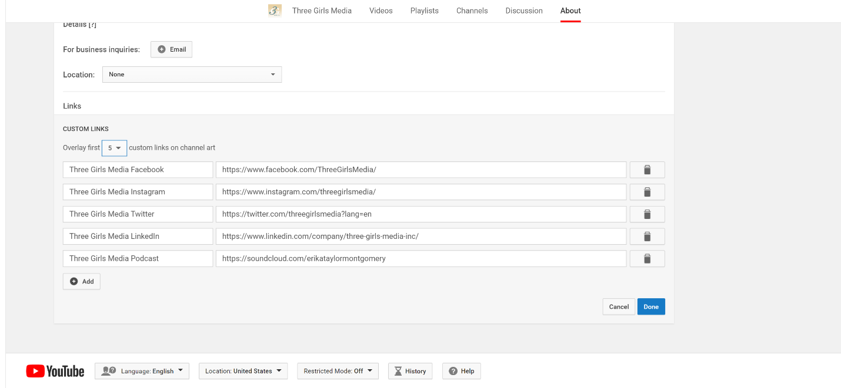The image size is (841, 388).
Task: Edit the Three Girls Media Instagram title field
Action: [138, 192]
